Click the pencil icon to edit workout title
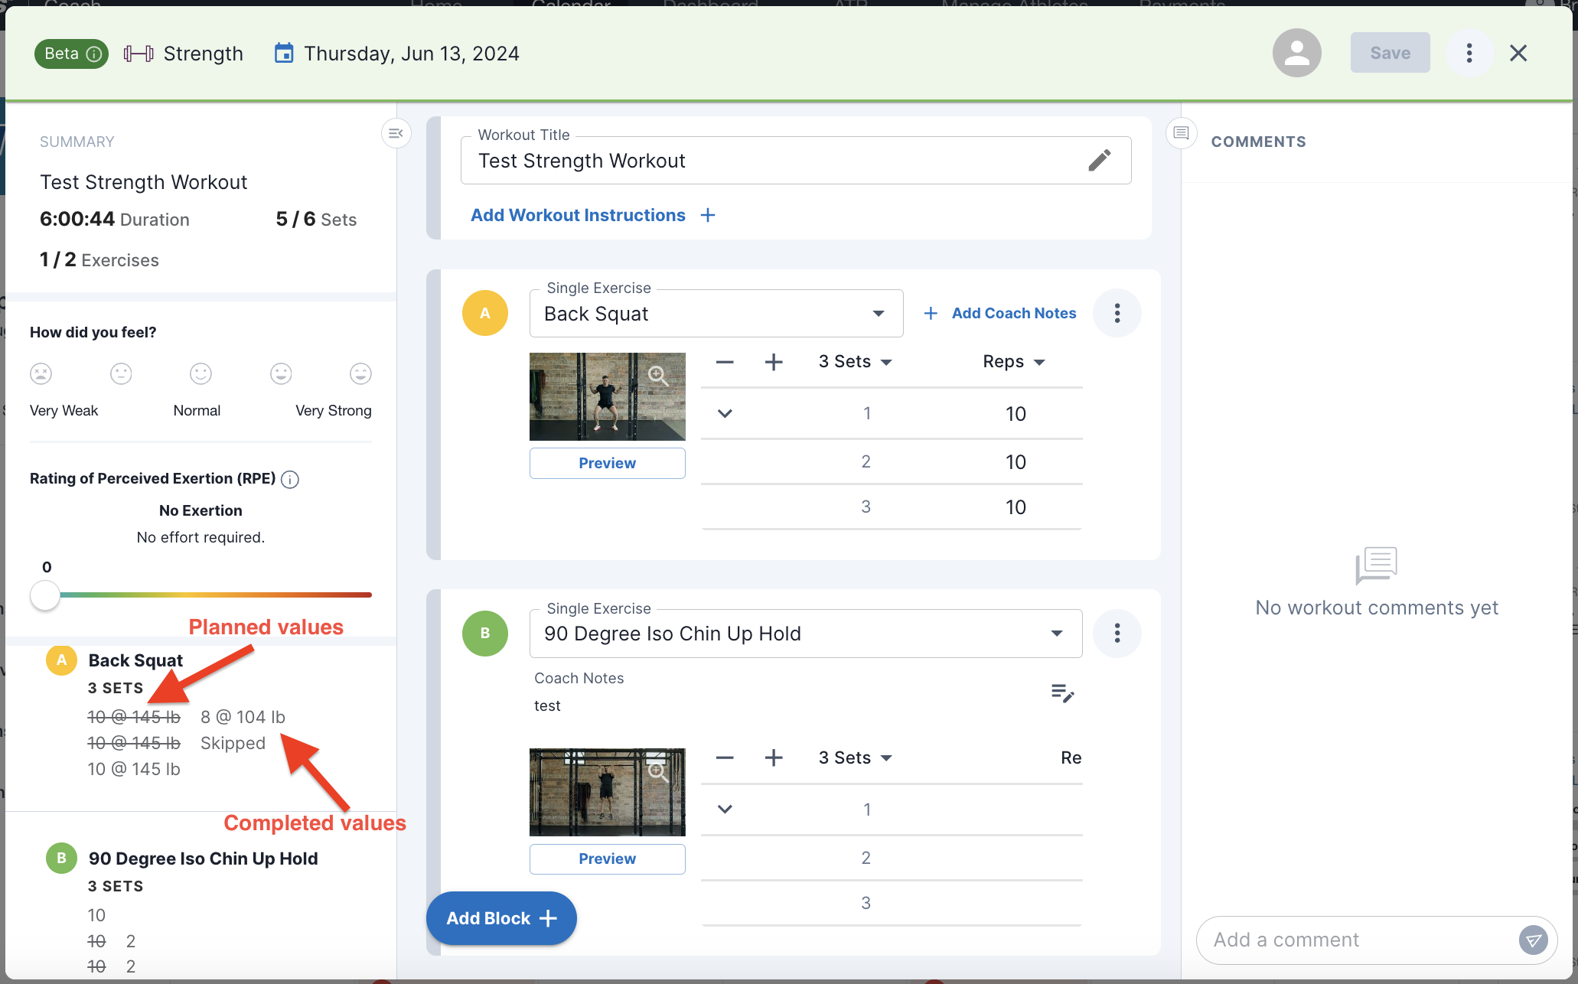This screenshot has width=1578, height=984. 1099,160
